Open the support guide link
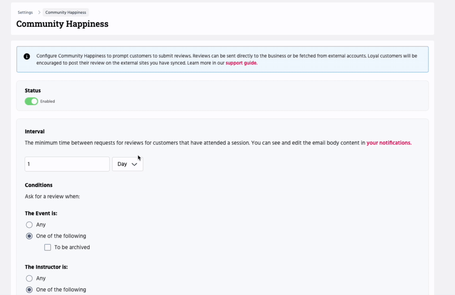Screen dimensions: 455x295 [241, 63]
